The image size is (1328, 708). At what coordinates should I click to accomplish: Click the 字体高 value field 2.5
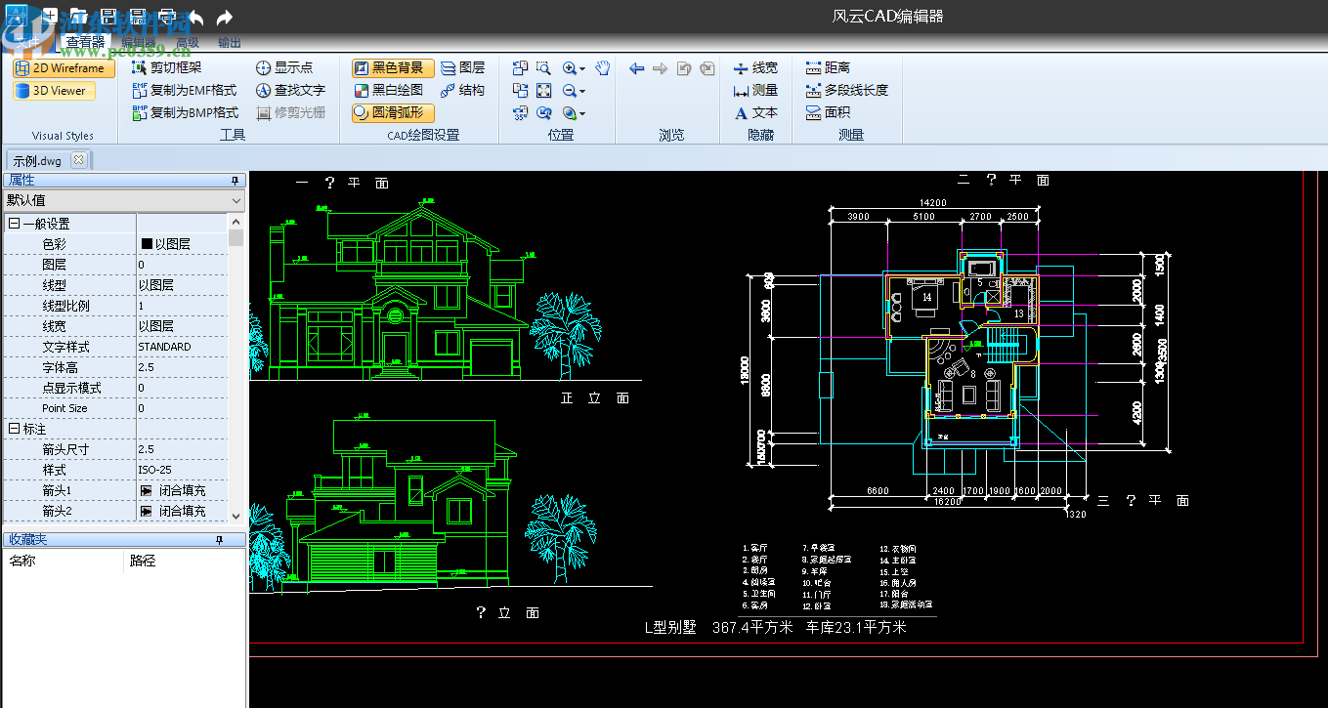pos(182,367)
